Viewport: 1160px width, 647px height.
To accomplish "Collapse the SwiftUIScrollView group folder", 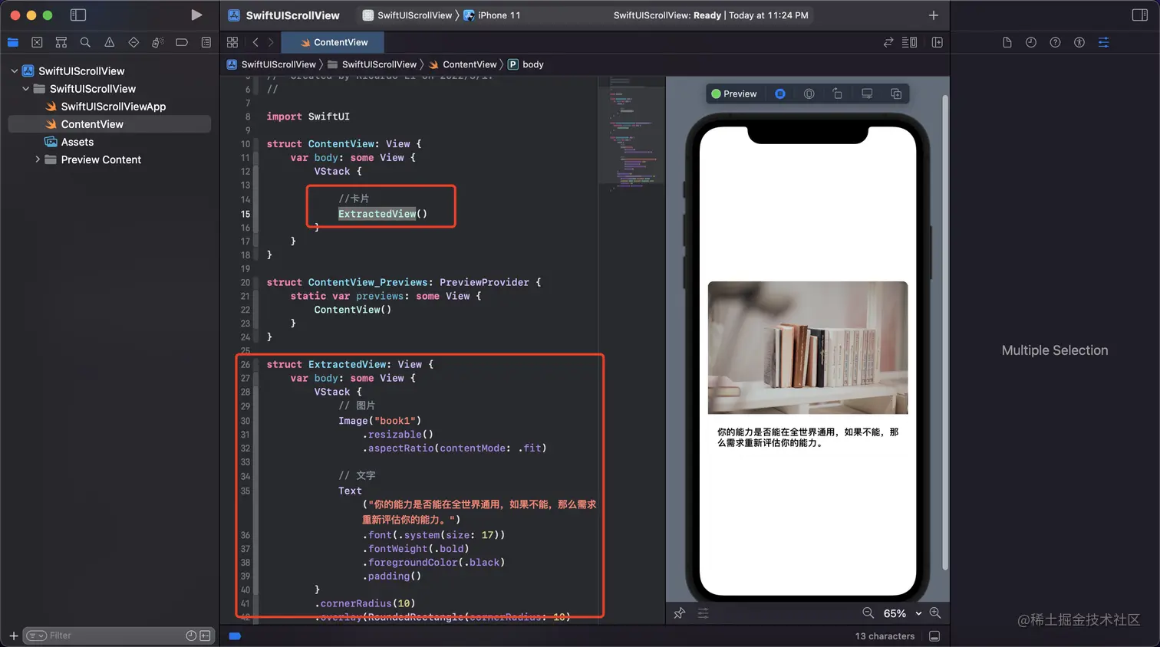I will pyautogui.click(x=25, y=88).
